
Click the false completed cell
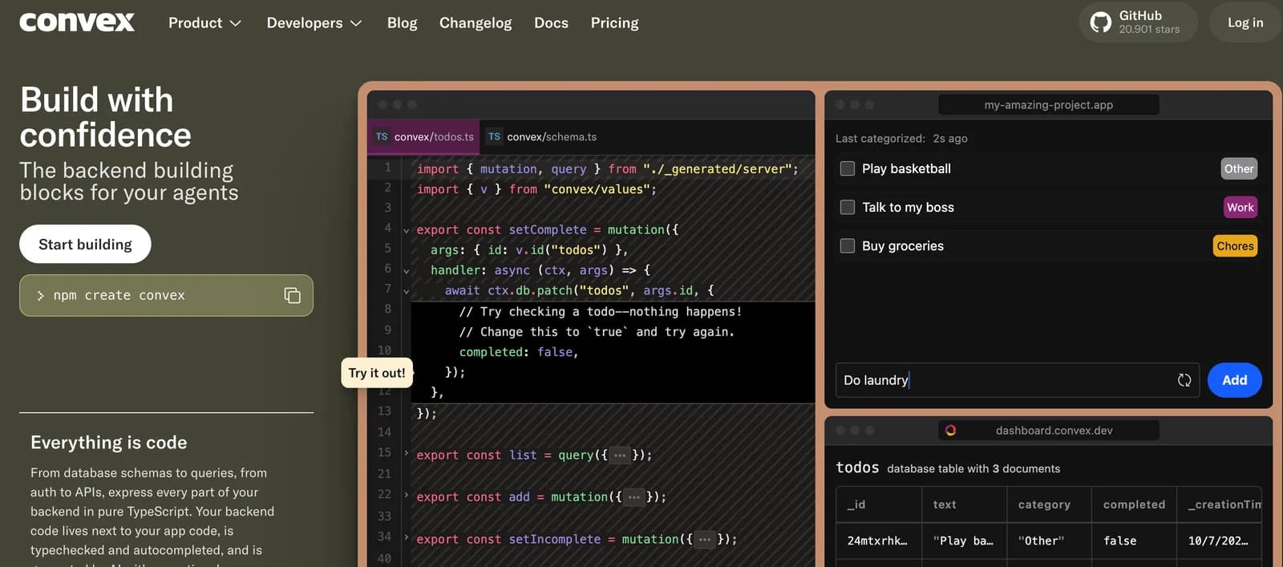(x=1134, y=541)
